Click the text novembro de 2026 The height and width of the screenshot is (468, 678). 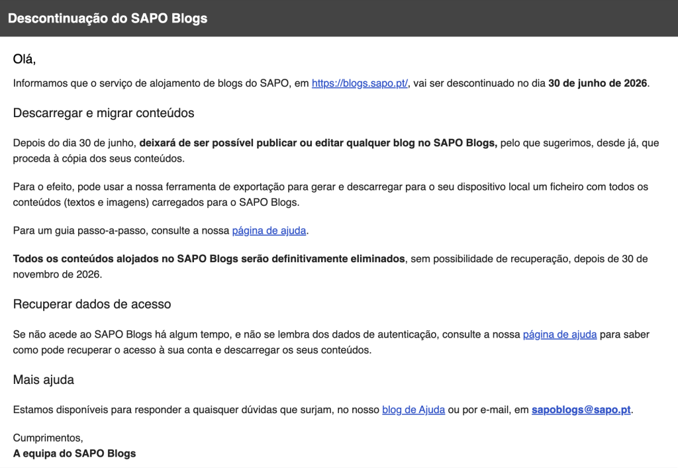tap(57, 274)
